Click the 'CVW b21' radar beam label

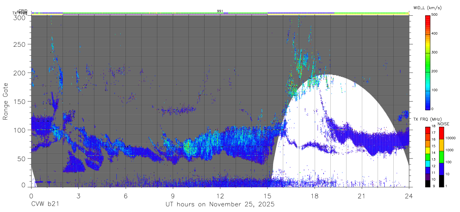point(45,204)
